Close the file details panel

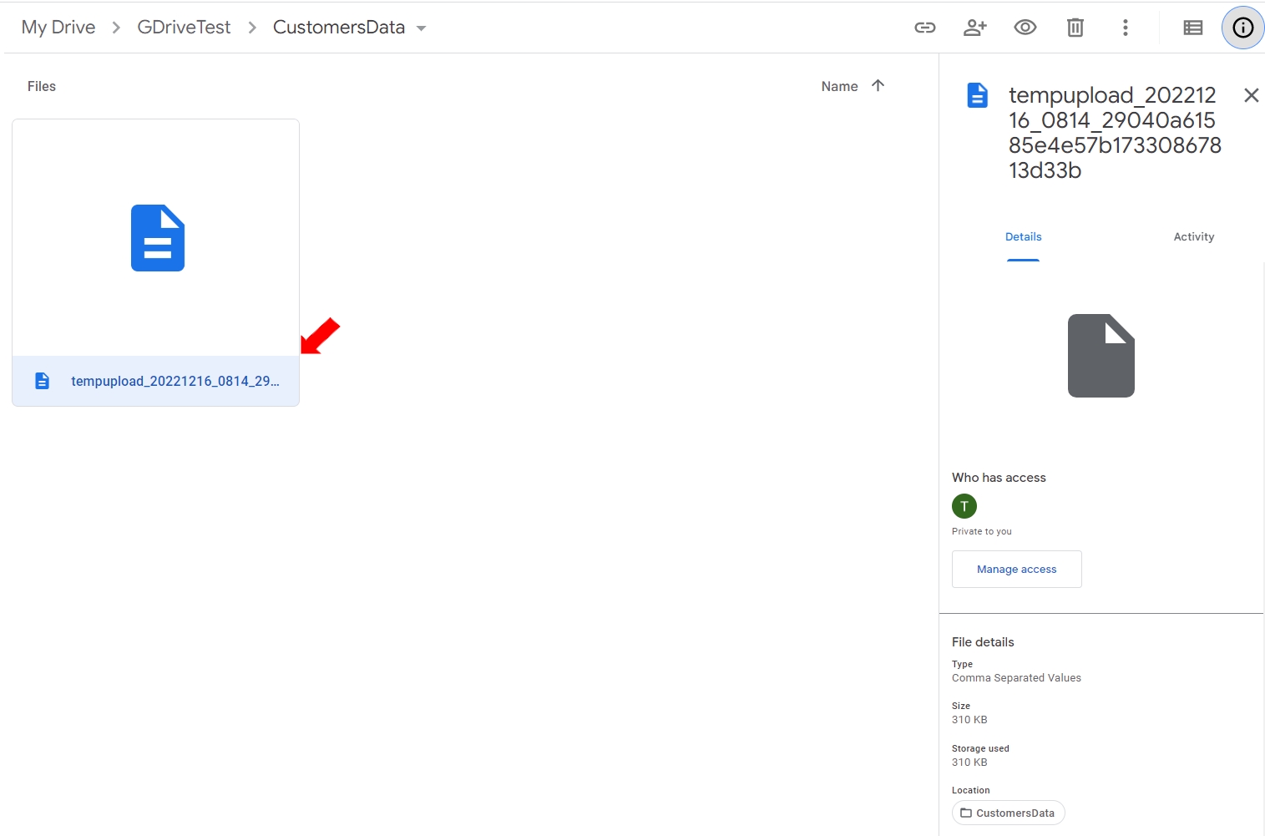1251,95
